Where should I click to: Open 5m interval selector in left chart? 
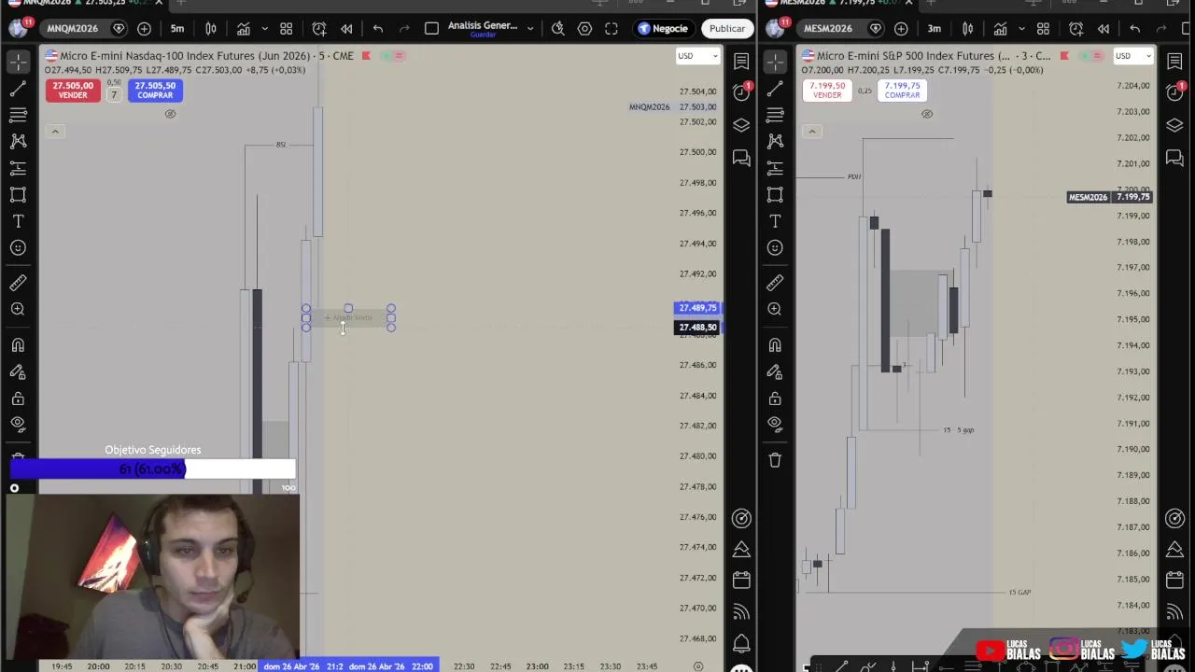(x=177, y=29)
